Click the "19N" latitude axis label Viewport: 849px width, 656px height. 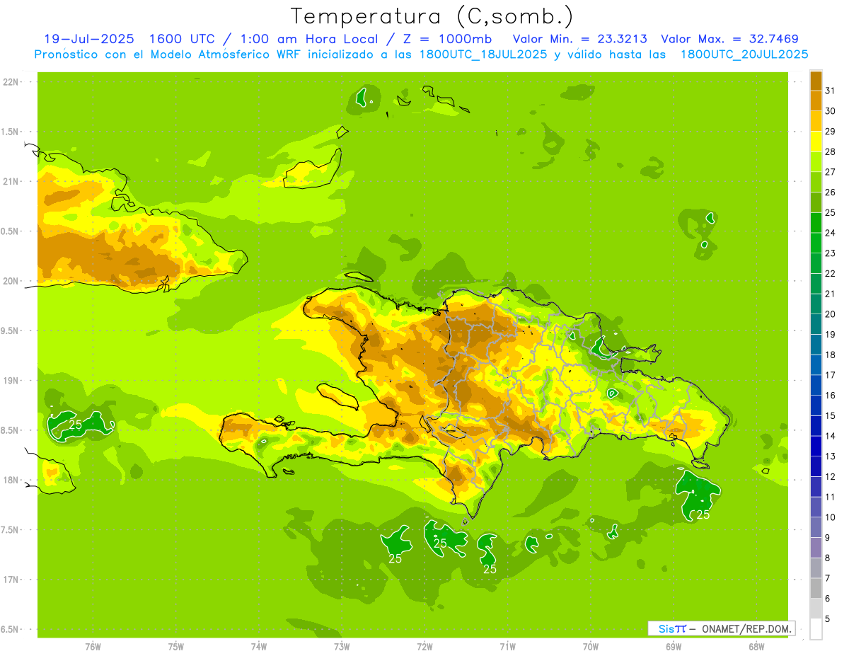click(x=12, y=381)
